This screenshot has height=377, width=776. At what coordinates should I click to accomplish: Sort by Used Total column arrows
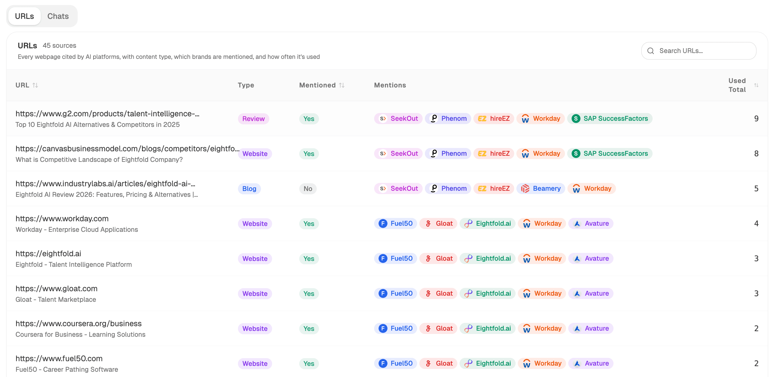756,85
